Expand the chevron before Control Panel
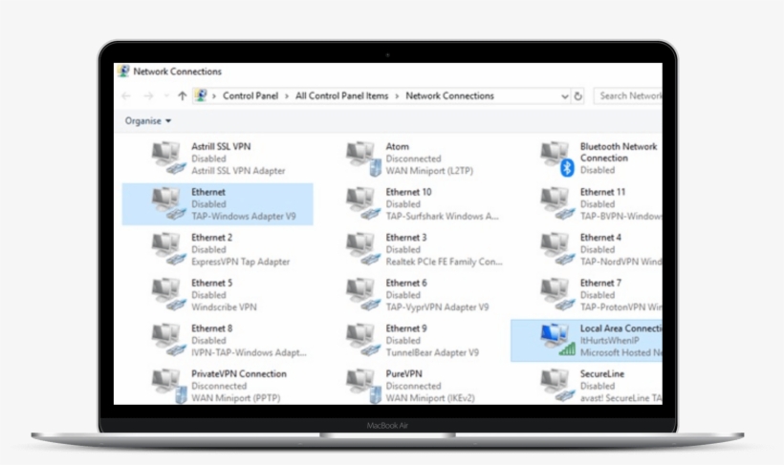Image resolution: width=784 pixels, height=465 pixels. pyautogui.click(x=214, y=95)
